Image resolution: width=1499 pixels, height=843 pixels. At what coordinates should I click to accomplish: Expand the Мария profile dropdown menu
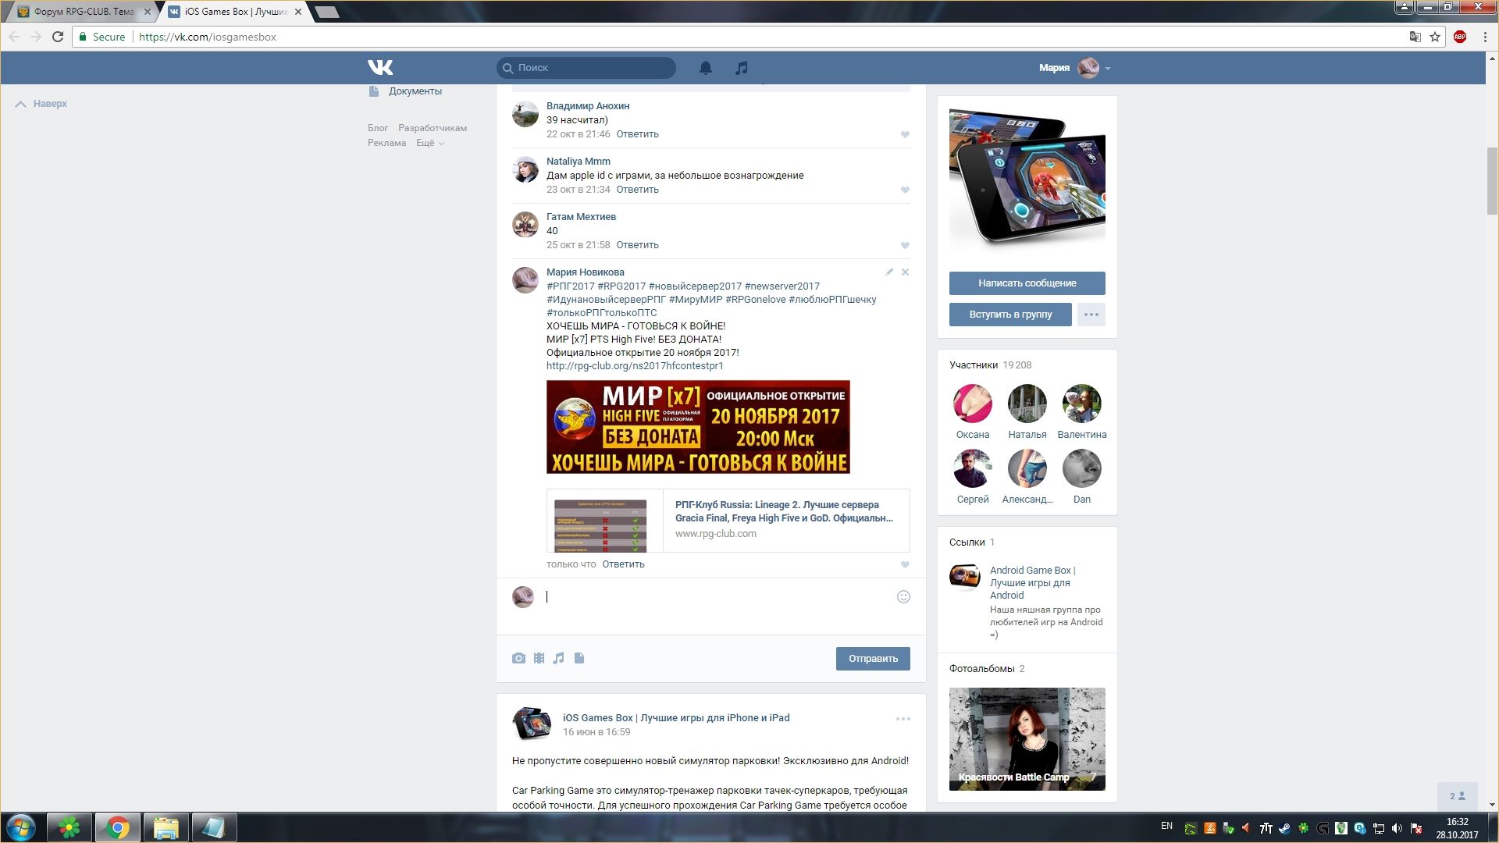[1108, 68]
